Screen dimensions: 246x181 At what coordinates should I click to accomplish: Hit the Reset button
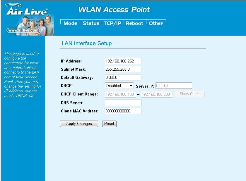click(x=109, y=124)
